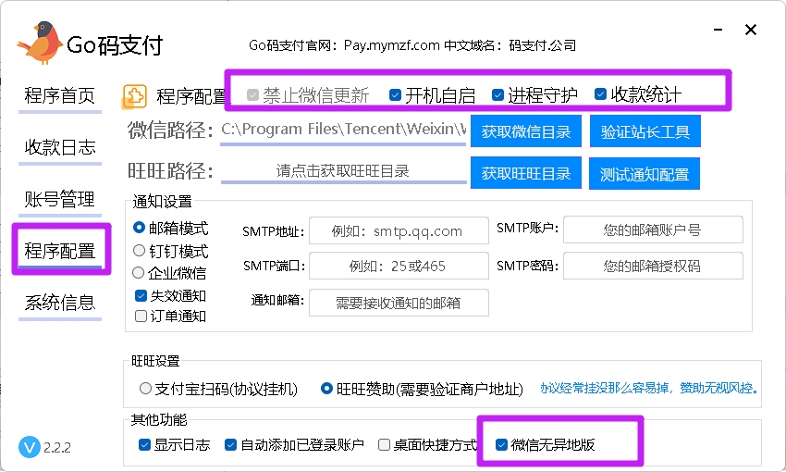Screen dimensions: 786x472
Task: Close the Go码支付 window
Action: [751, 31]
